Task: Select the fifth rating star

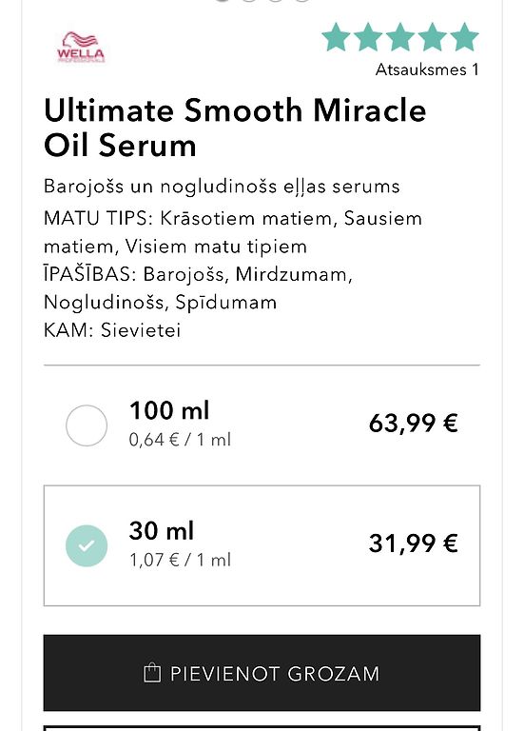Action: [464, 37]
